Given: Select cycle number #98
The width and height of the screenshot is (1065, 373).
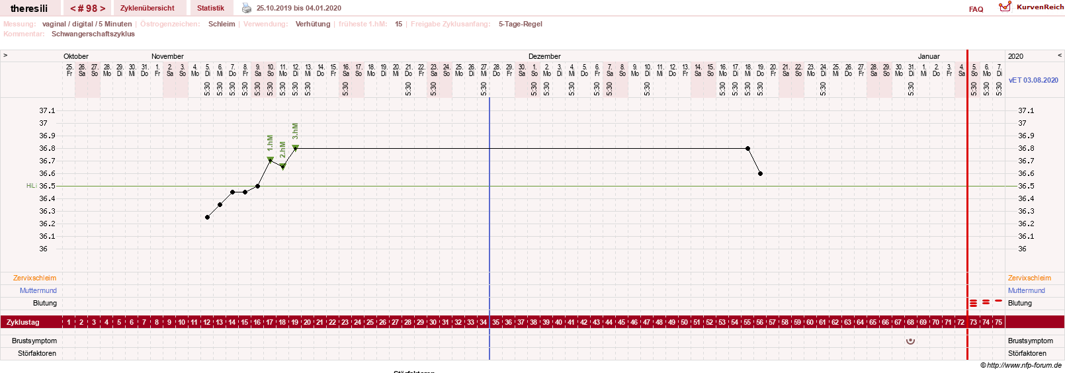Looking at the screenshot, I should click(87, 9).
